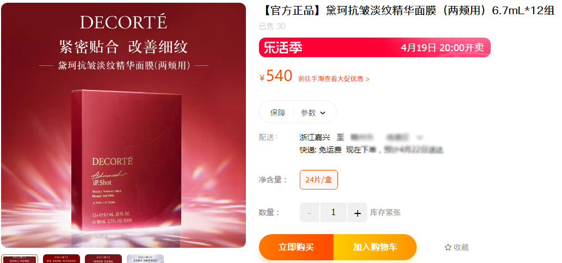Click the chevron beside 参数

[x=323, y=113]
